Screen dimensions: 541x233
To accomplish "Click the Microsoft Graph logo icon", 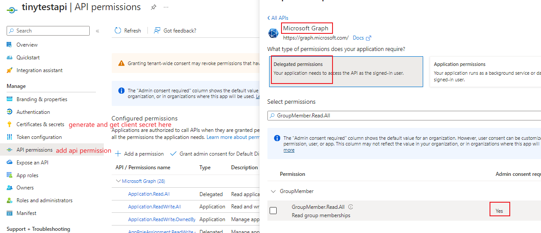I will tap(273, 33).
